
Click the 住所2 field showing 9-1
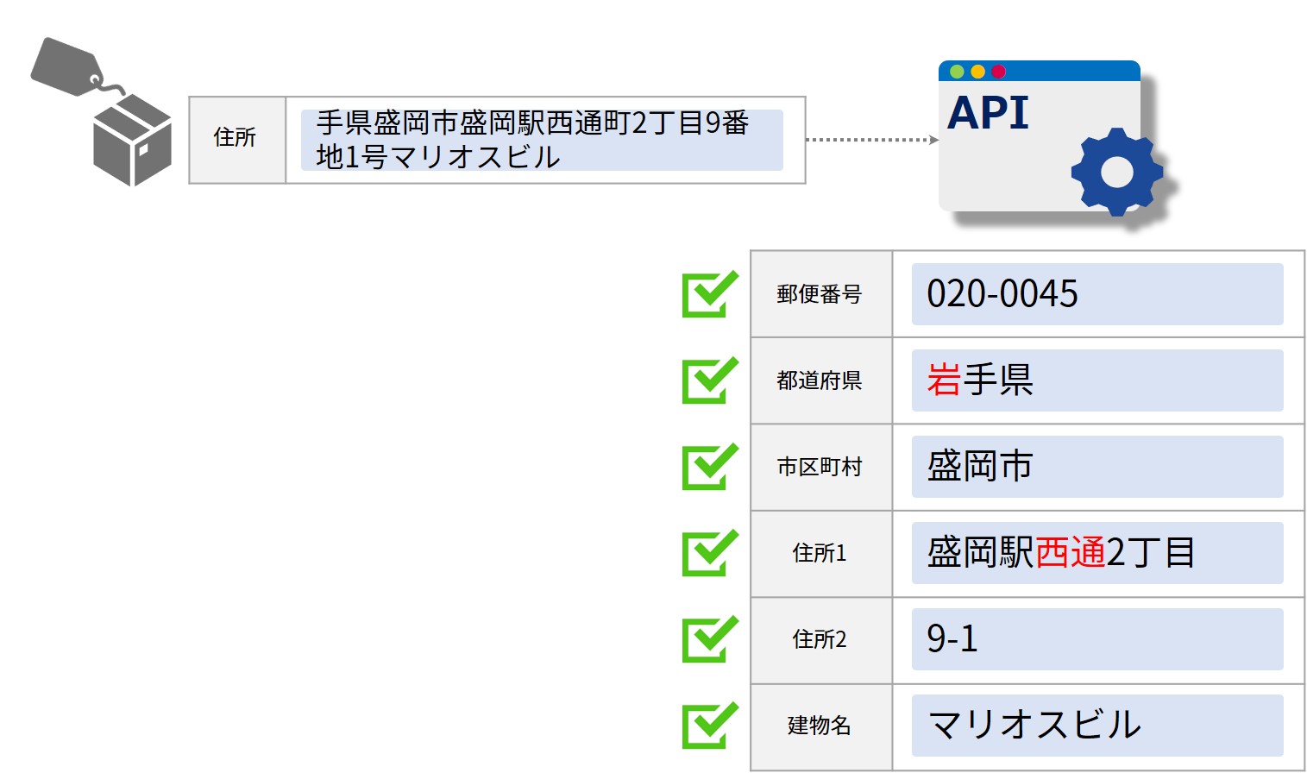[x=1097, y=639]
